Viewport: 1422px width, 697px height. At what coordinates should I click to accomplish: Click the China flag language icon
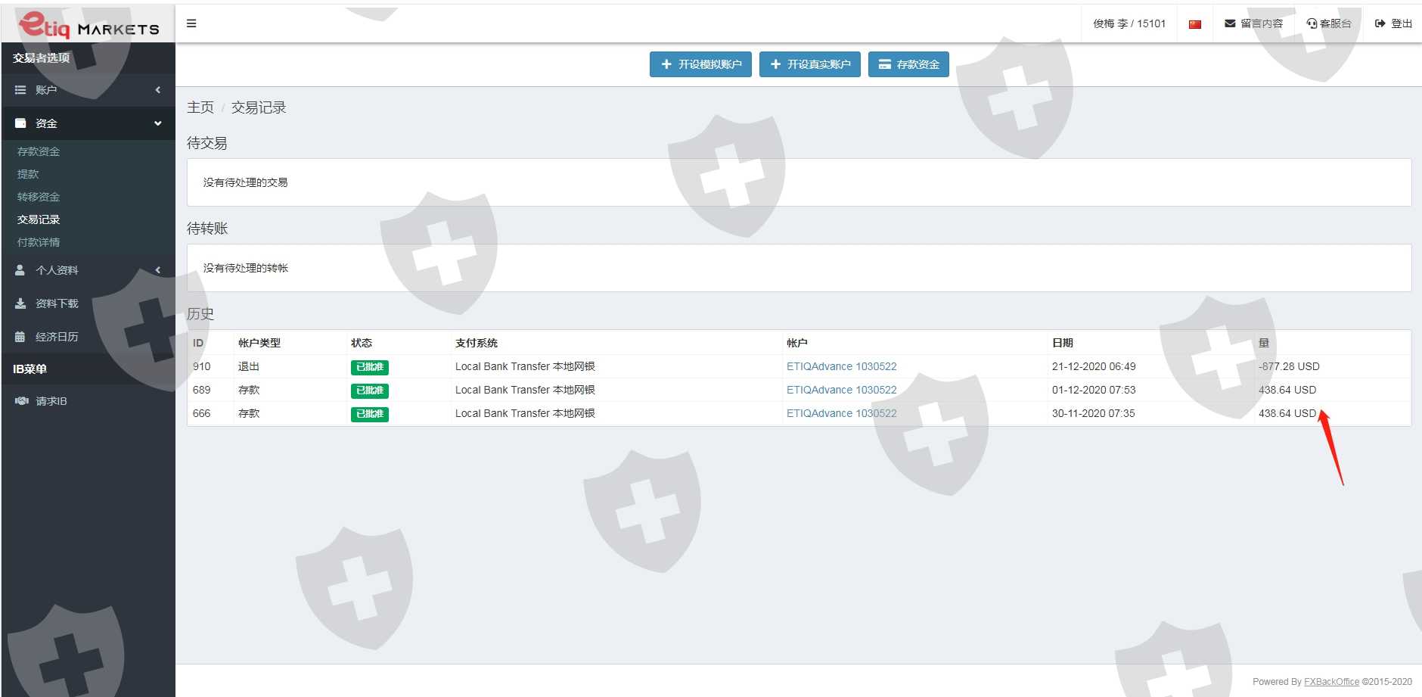coord(1195,24)
